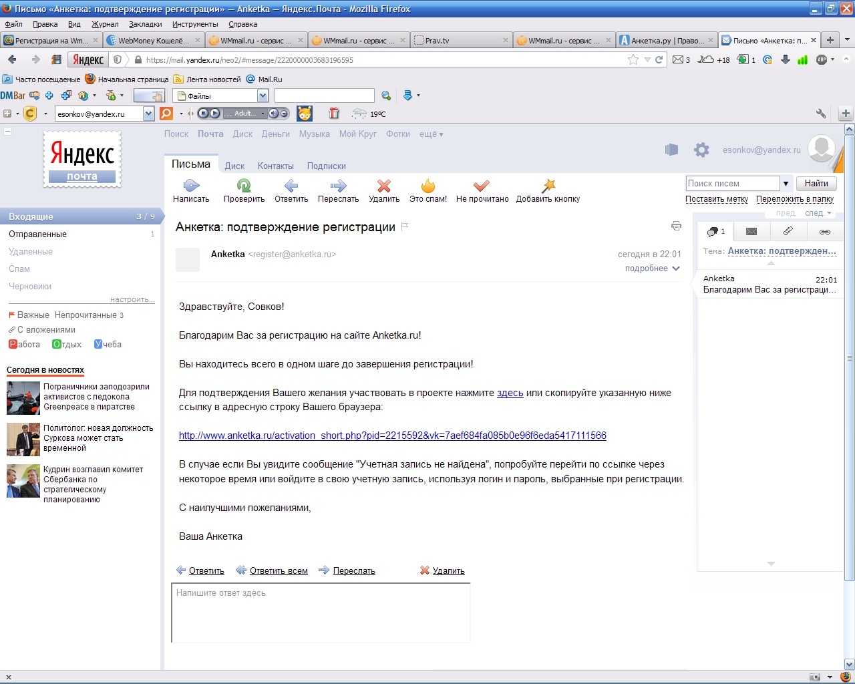Open the Инструменты menu
The width and height of the screenshot is (855, 684).
point(195,24)
